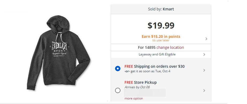247x104 pixels.
Task: Click the gray store name field
Action: coord(145,93)
